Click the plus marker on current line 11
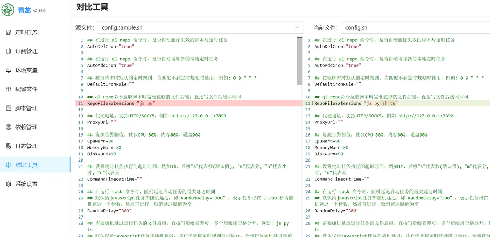Screen dimensions: 501x245 (312, 103)
